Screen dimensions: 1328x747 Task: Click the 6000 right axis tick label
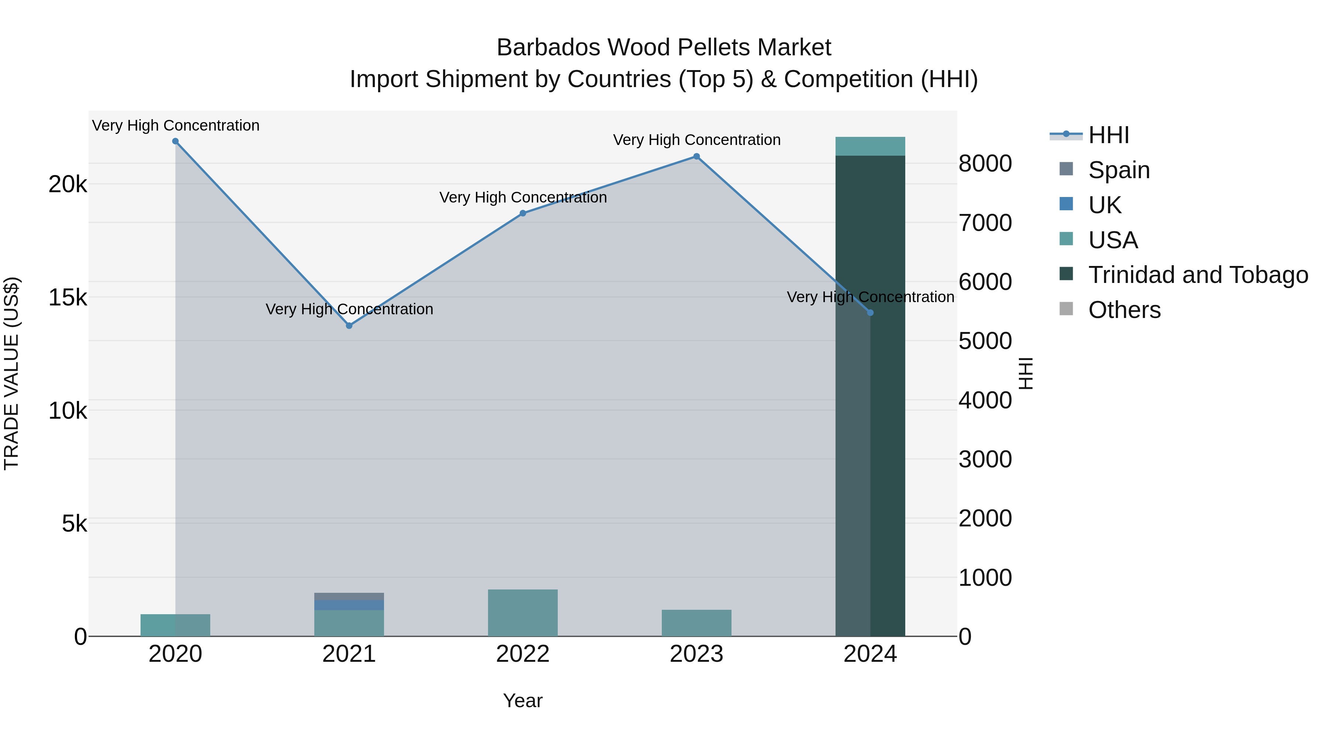985,282
